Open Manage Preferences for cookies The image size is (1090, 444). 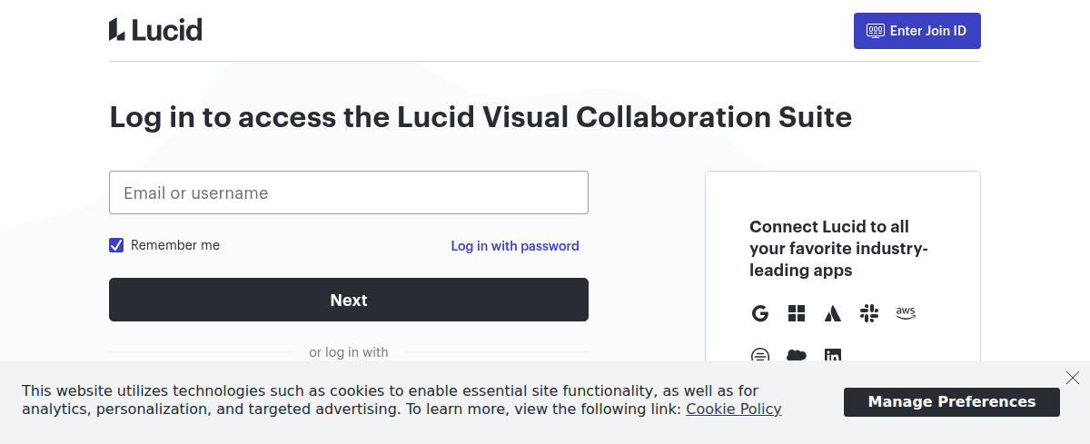tap(952, 402)
